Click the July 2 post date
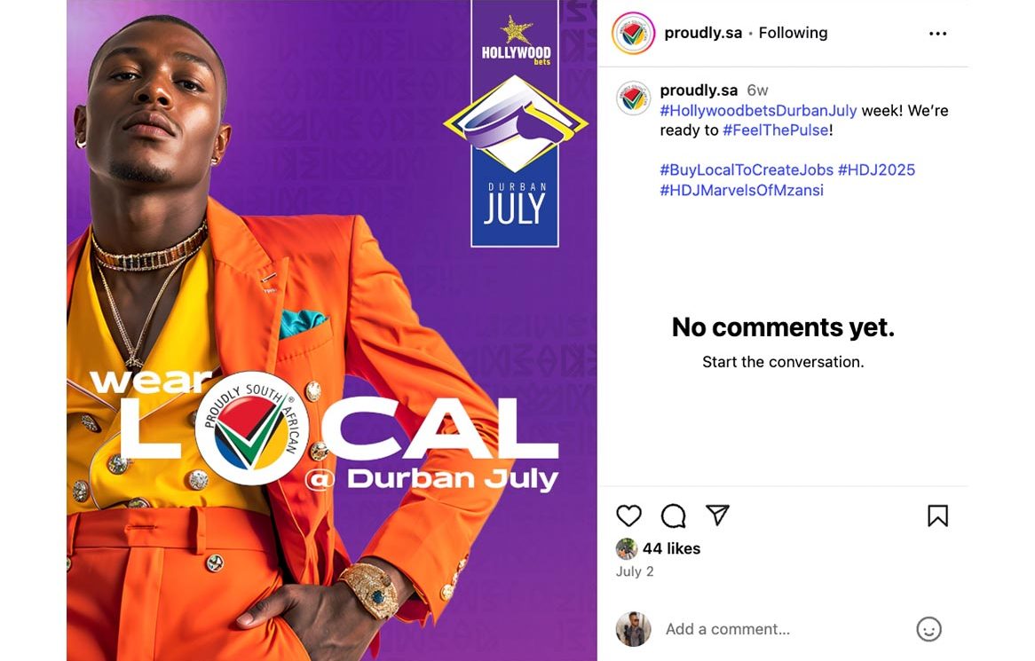The image size is (1035, 661). click(x=635, y=572)
